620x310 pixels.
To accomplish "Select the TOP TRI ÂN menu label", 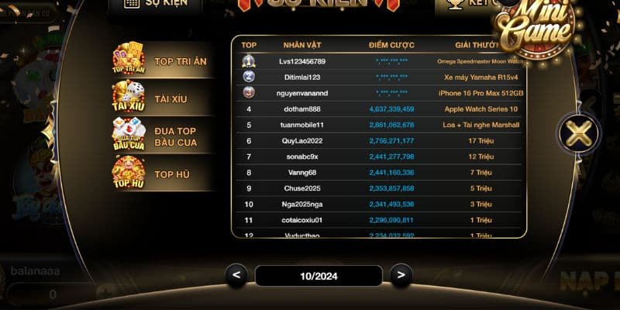I will pos(181,62).
